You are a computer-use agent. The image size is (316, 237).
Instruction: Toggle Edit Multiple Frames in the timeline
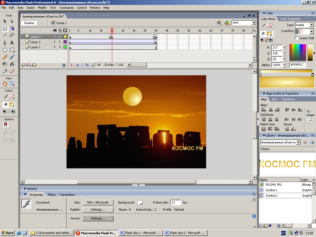[87, 65]
